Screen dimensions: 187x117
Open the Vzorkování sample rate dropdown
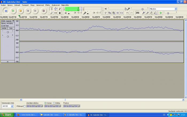tap(11, 106)
